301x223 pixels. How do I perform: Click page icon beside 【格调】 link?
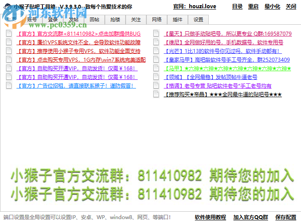156,85
